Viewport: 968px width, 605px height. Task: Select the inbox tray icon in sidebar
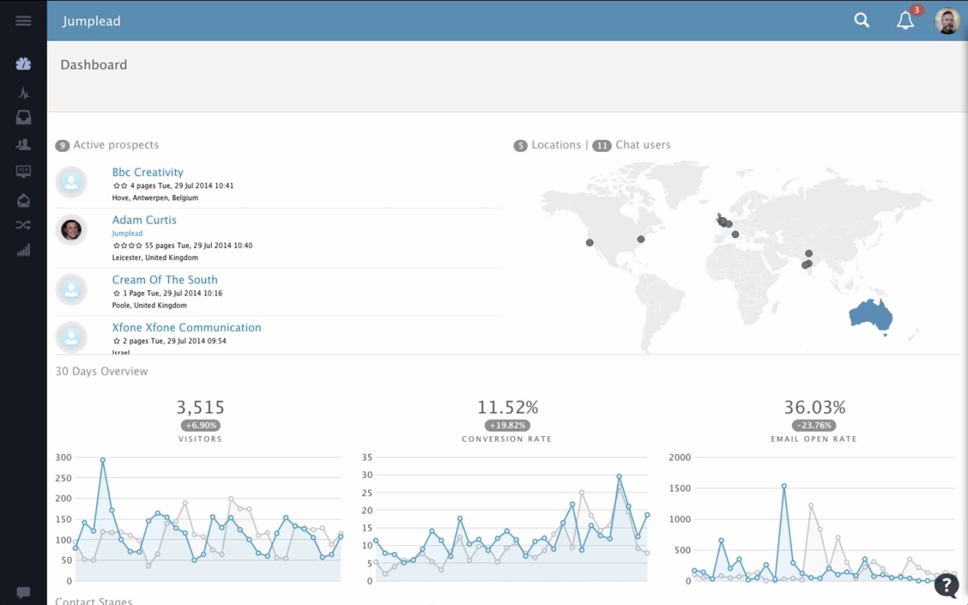[x=24, y=118]
